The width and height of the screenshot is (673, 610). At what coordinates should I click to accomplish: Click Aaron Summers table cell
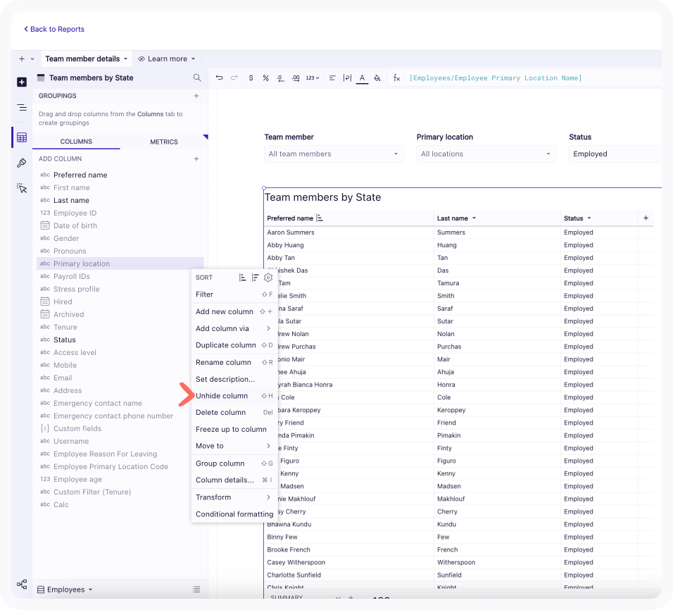coord(348,232)
